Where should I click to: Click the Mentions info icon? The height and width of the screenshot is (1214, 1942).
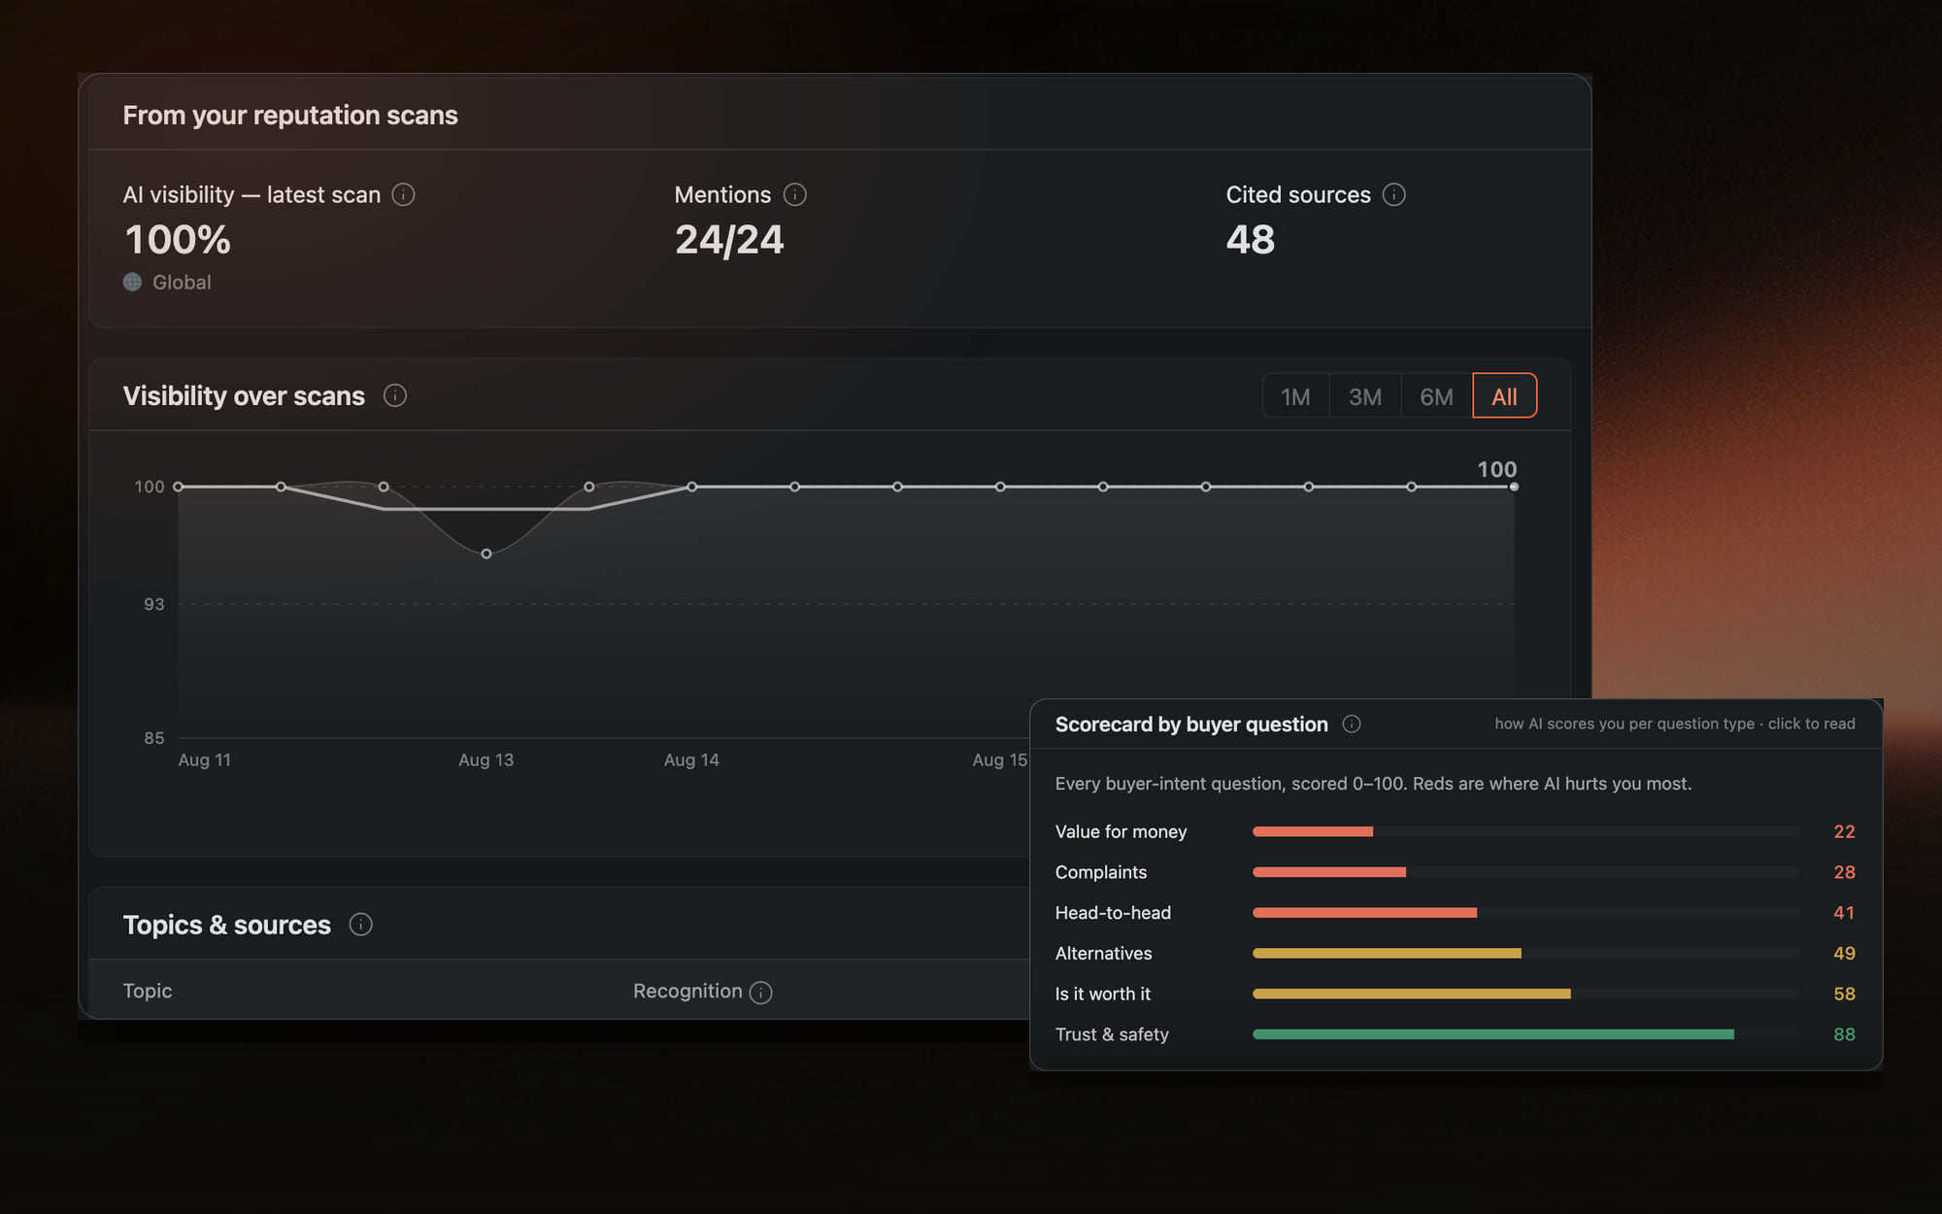click(794, 195)
